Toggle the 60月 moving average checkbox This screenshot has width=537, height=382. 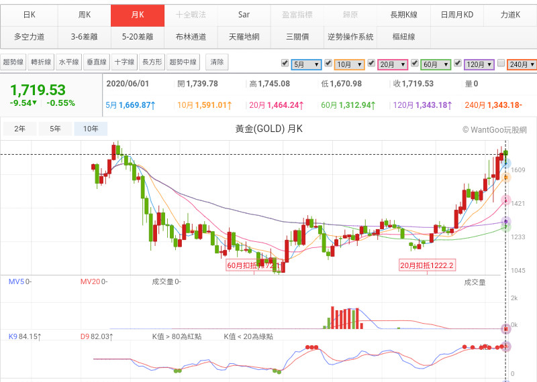click(415, 64)
